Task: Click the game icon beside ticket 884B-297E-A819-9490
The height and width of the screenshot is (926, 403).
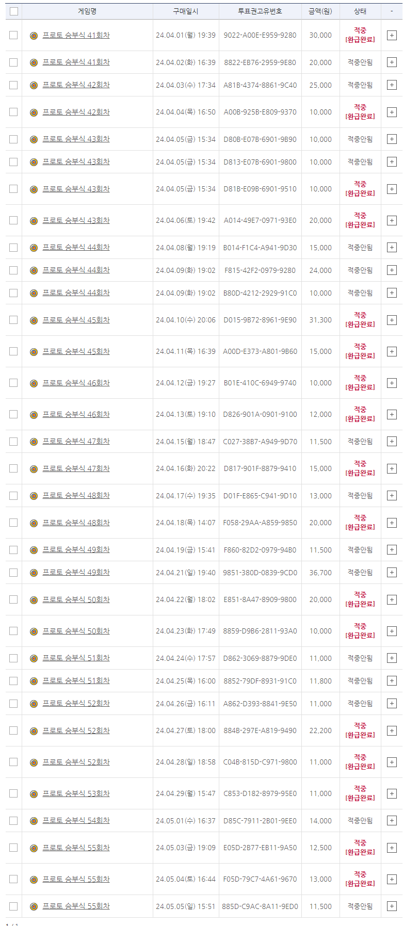Action: point(34,731)
